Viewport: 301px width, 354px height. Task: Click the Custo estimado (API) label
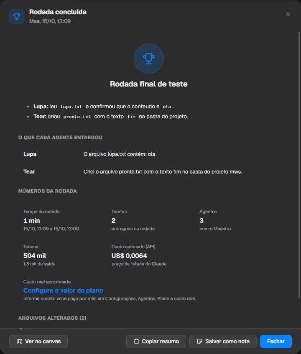pos(133,247)
